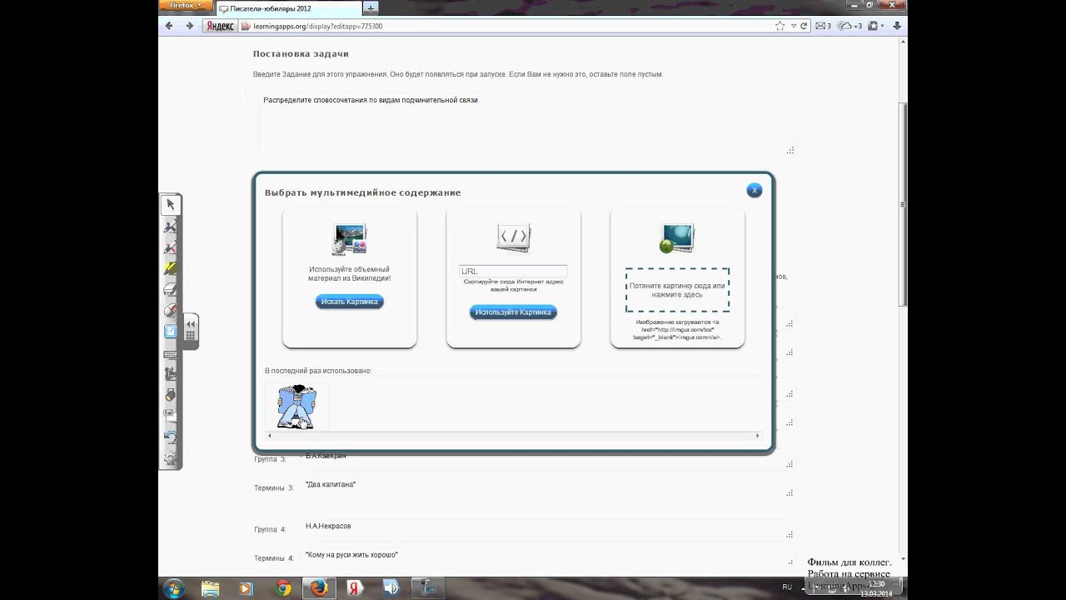The image size is (1066, 600).
Task: Click the 'Искать Картинка' button
Action: coord(350,302)
